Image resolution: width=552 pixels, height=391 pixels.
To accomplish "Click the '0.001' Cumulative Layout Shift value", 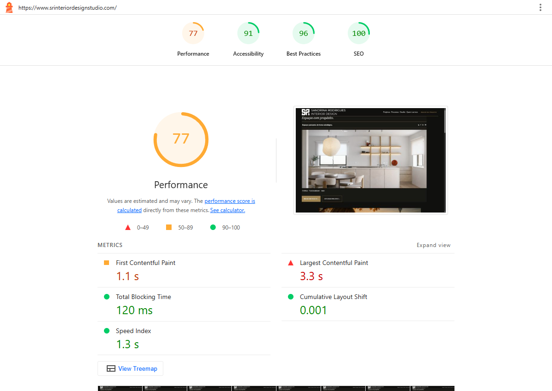I will tap(313, 310).
